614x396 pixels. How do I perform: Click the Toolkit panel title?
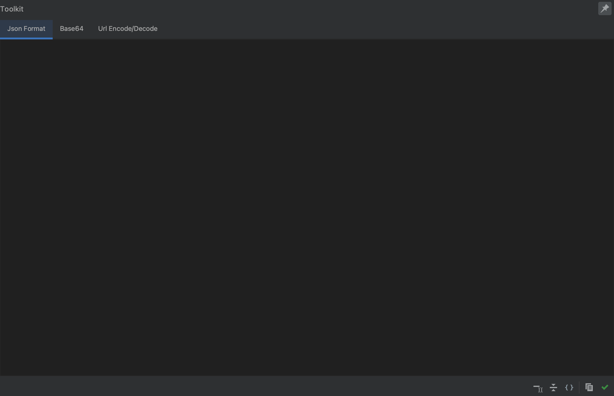[x=12, y=9]
